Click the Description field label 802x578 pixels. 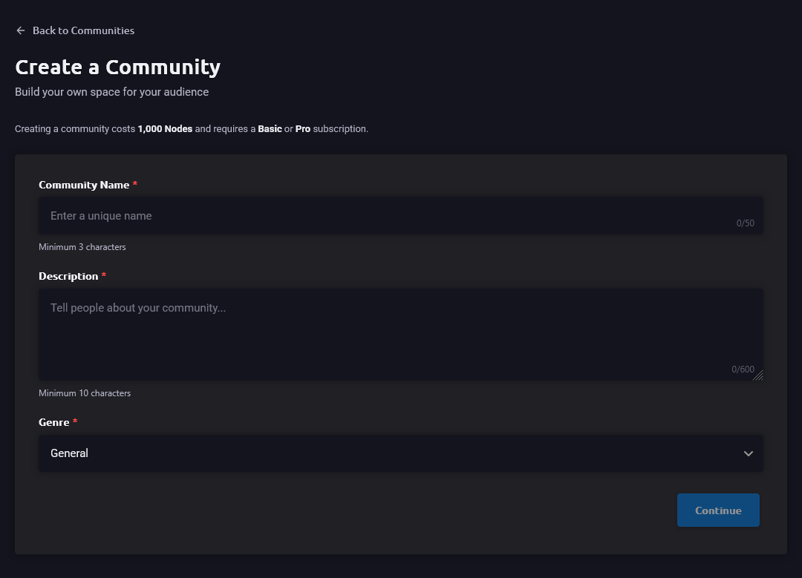[x=68, y=277]
